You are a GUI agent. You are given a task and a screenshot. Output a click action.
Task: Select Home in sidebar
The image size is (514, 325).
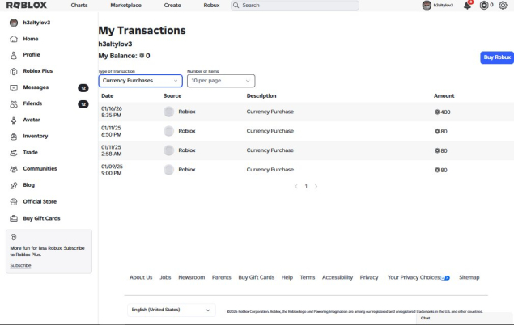(x=31, y=39)
